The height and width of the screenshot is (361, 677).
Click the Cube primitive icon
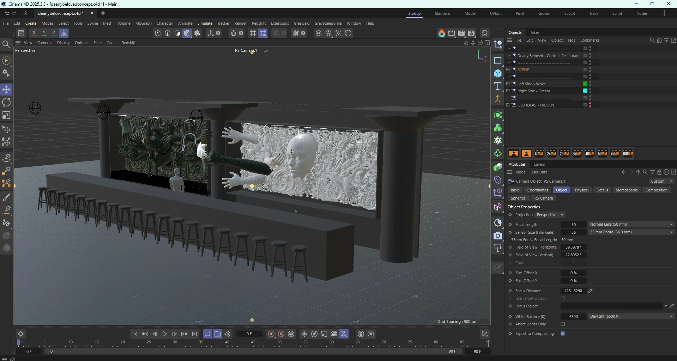(498, 74)
